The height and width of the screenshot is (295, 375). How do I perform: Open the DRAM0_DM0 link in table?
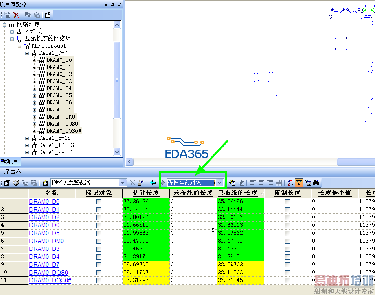(x=46, y=241)
